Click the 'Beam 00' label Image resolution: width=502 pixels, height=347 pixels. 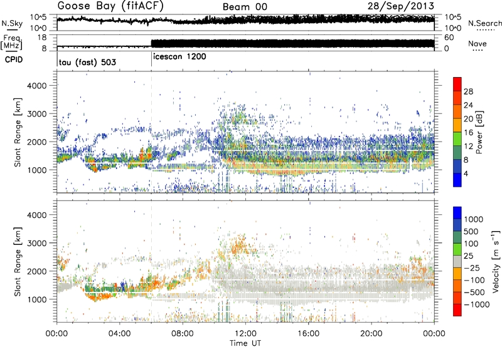pyautogui.click(x=245, y=7)
